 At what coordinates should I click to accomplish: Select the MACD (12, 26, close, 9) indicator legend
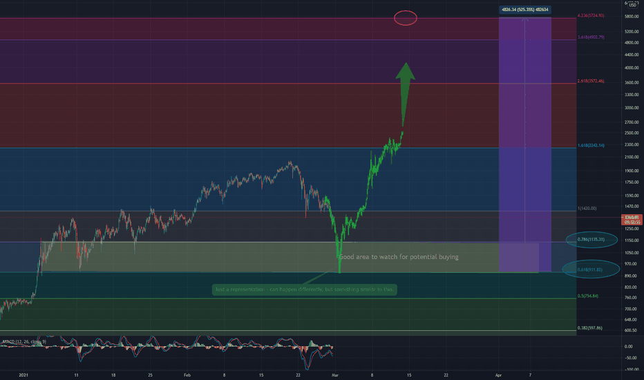24,342
